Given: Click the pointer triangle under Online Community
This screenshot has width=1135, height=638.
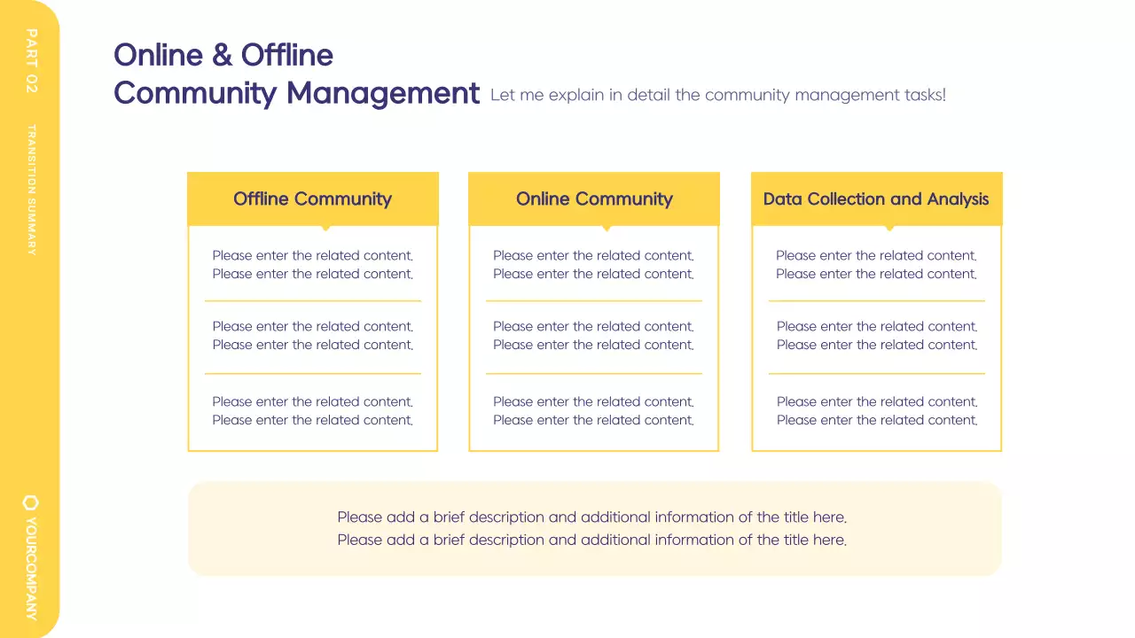Looking at the screenshot, I should (x=607, y=228).
